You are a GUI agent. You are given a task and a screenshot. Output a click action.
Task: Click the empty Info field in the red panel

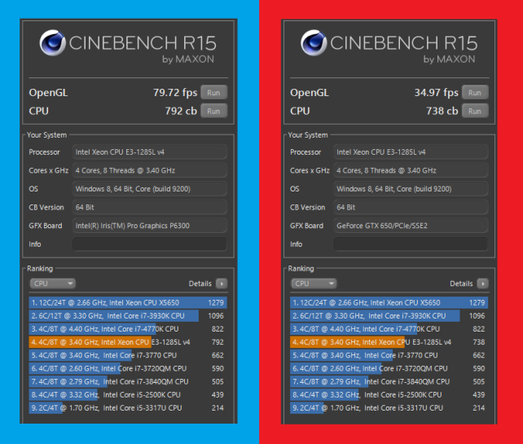click(x=411, y=244)
